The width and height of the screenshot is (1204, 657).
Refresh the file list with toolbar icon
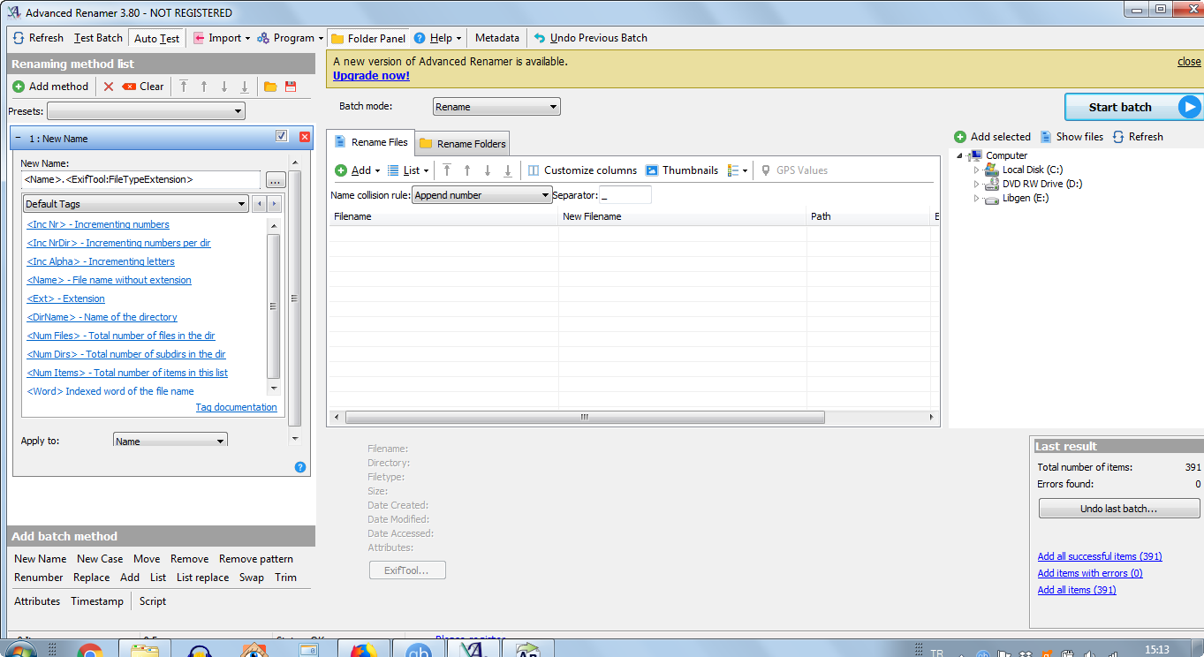tap(37, 38)
